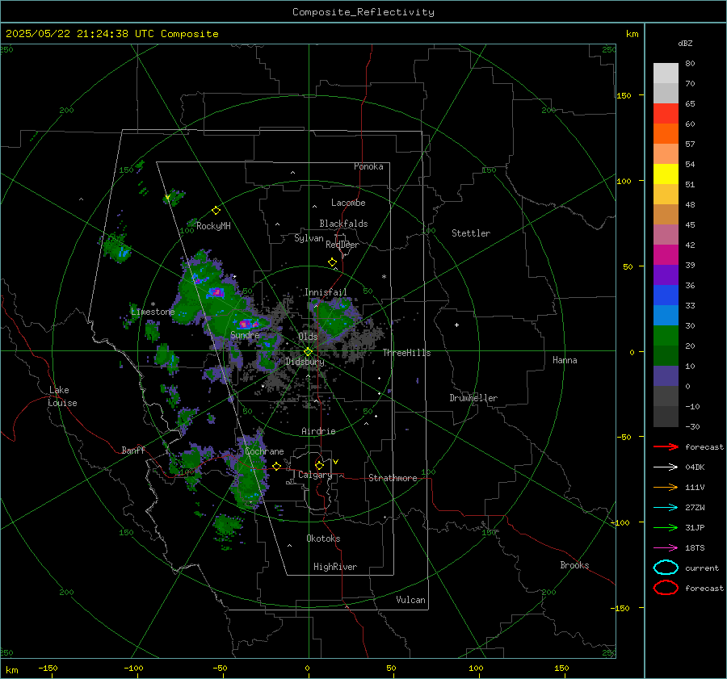Click the asterisk marker east of Innisfail
The image size is (727, 679).
click(384, 277)
